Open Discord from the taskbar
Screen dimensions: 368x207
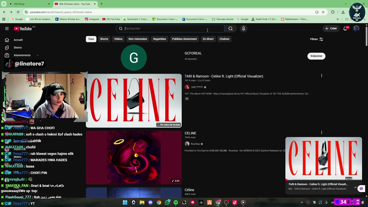(x=150, y=202)
